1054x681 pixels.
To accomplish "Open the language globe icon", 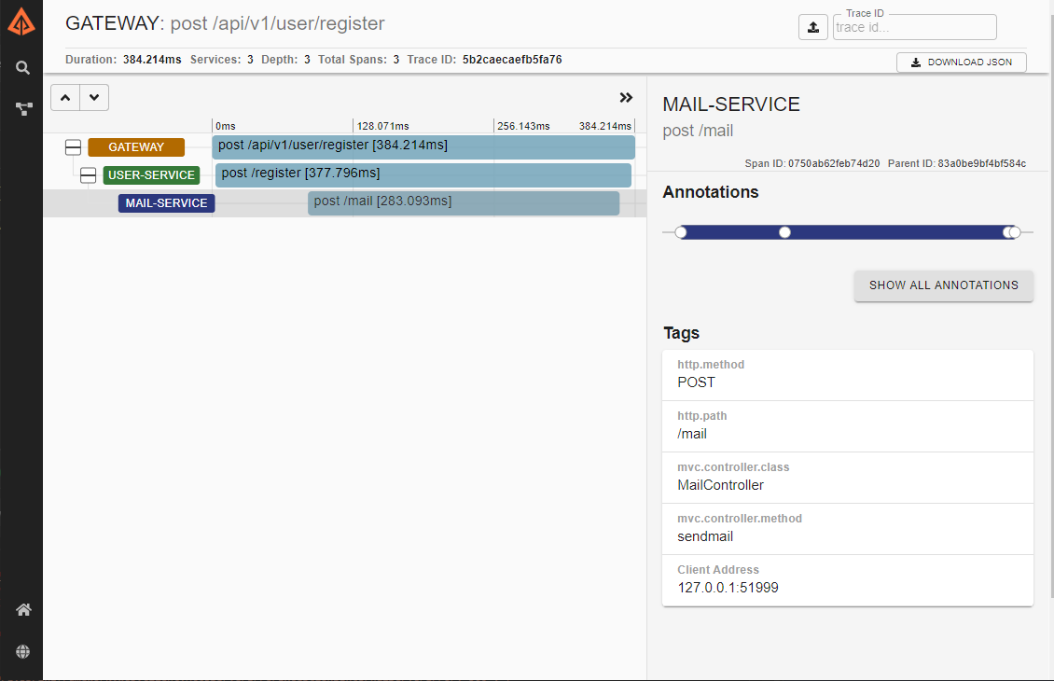I will [x=23, y=651].
